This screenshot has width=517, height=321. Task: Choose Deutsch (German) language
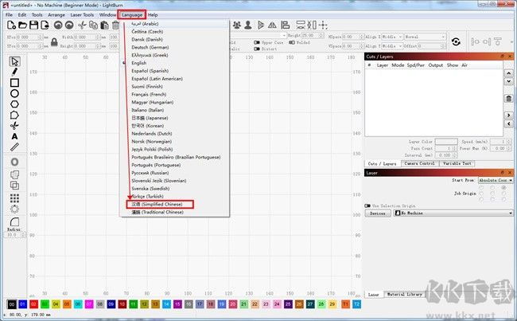click(x=150, y=47)
